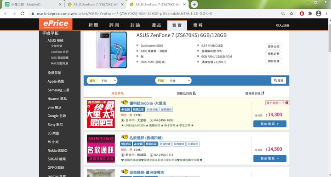Click the 尚益通訊 seller mascot icon

click(x=125, y=172)
